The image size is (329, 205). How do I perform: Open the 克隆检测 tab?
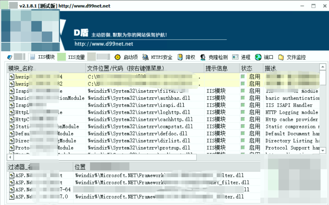click(x=214, y=57)
